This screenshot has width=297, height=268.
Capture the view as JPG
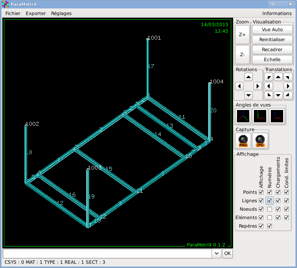(260, 141)
